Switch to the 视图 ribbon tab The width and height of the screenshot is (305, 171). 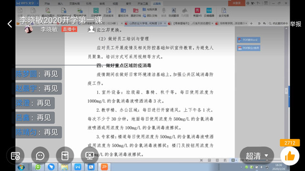[115, 3]
